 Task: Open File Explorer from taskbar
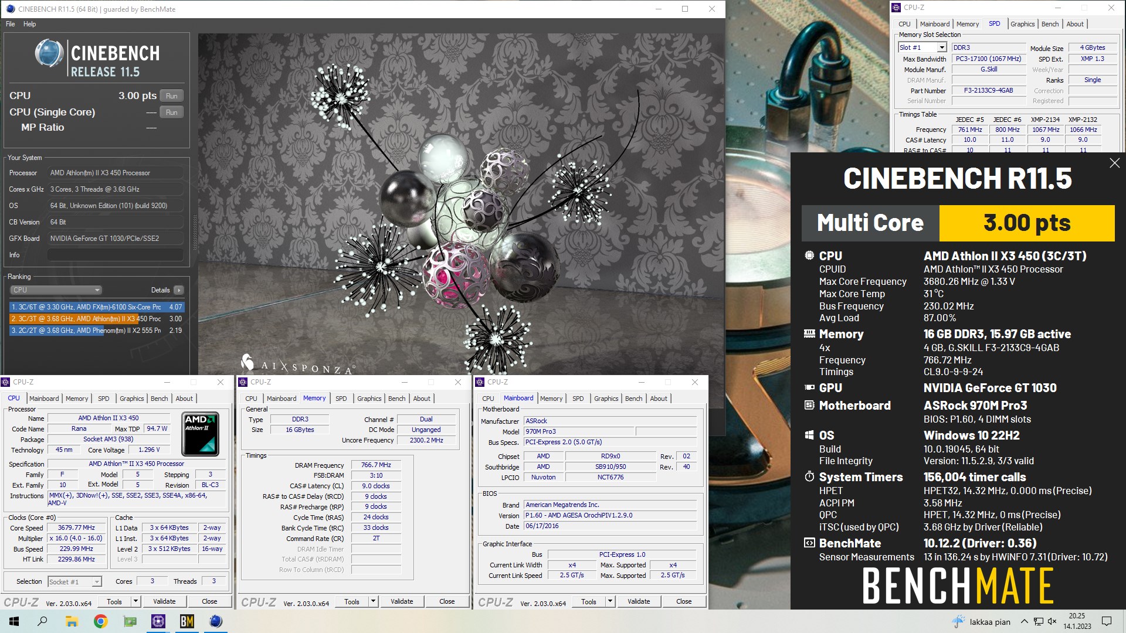[x=72, y=621]
